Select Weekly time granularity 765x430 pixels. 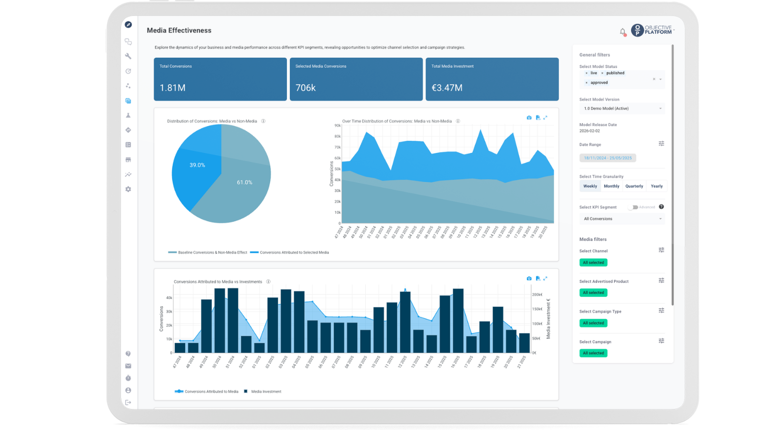pyautogui.click(x=590, y=186)
